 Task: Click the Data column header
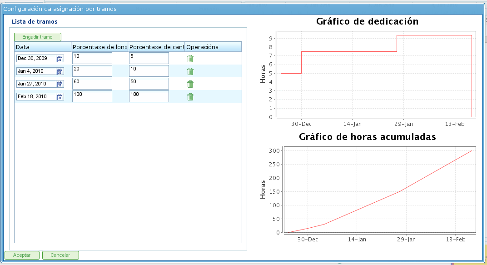coord(43,47)
